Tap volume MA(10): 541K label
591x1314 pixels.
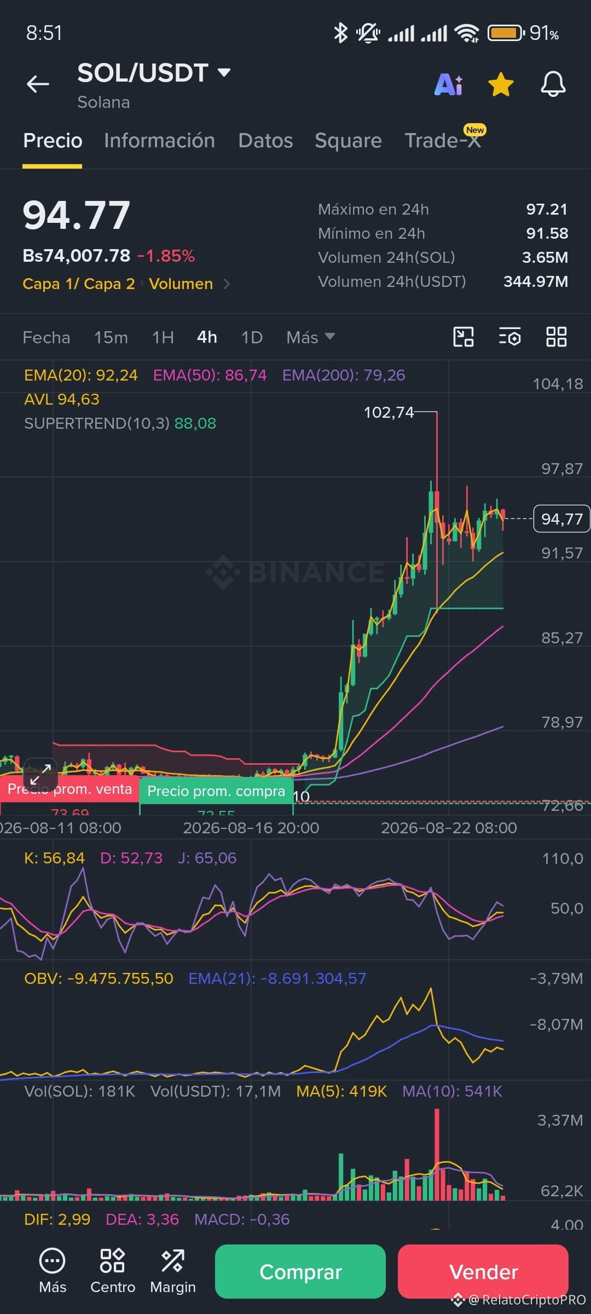pos(452,1091)
